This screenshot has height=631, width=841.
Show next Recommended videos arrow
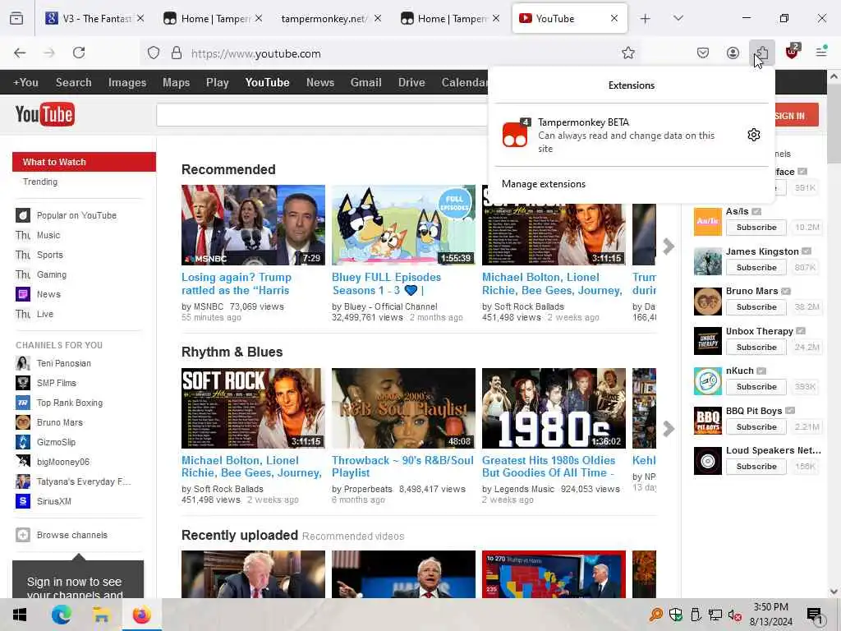tap(669, 246)
